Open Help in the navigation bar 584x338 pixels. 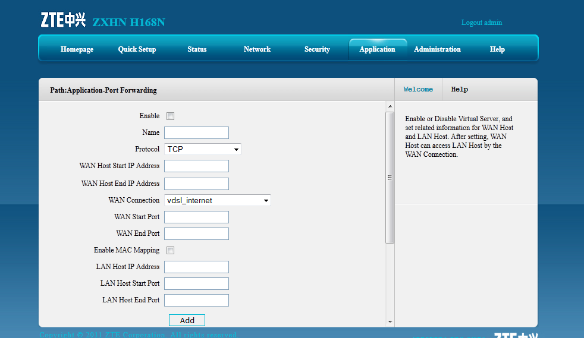click(497, 49)
